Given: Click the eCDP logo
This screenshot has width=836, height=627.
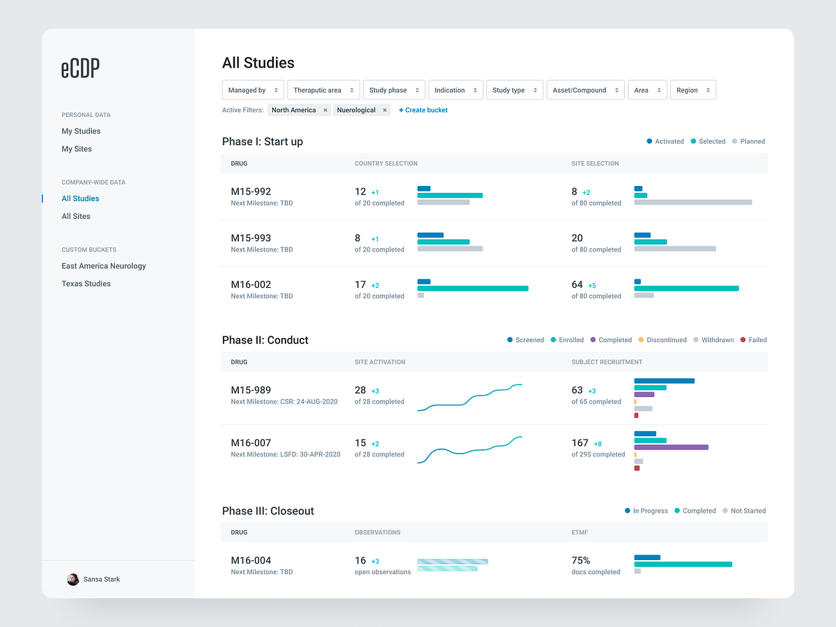Looking at the screenshot, I should tap(79, 68).
